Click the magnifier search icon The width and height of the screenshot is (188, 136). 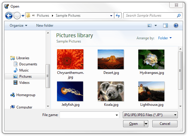179,16
